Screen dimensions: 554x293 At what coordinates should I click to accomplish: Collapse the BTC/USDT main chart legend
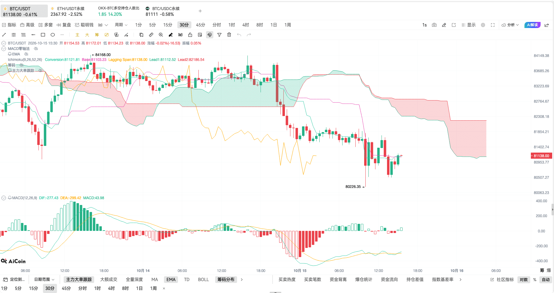point(4,43)
